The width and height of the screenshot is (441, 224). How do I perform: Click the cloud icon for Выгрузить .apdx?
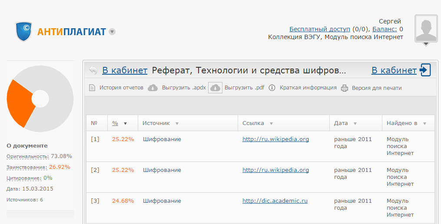(x=153, y=88)
